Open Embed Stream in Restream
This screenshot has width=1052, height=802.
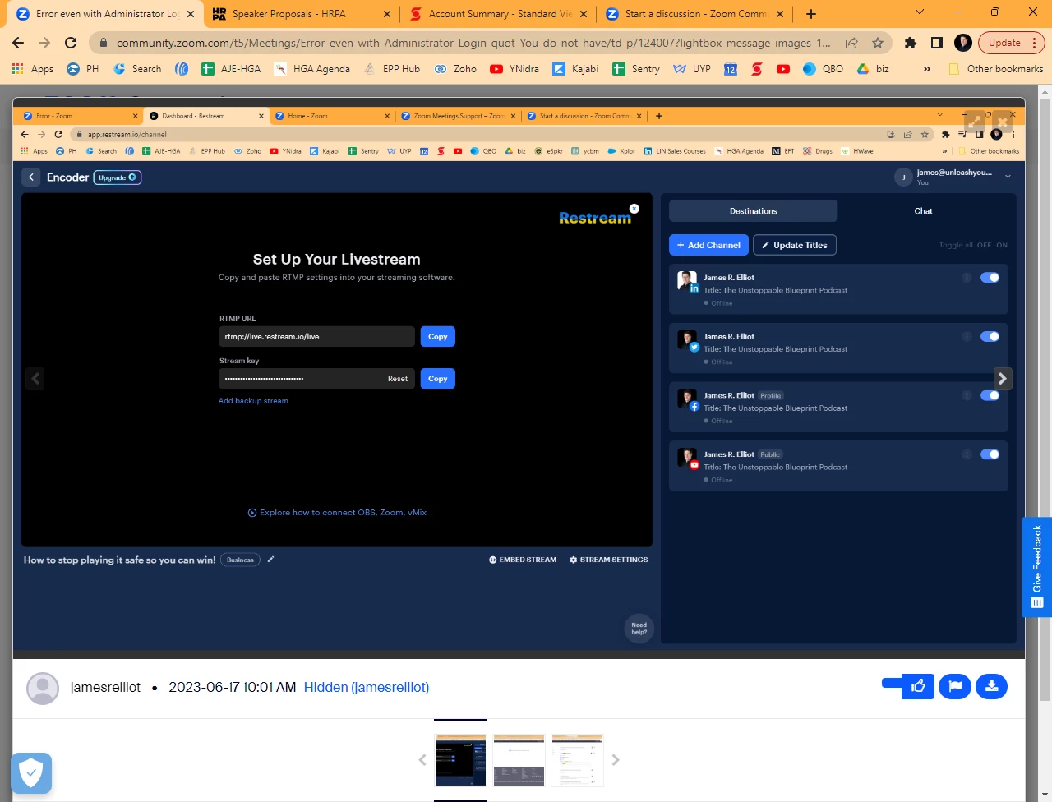click(x=523, y=560)
